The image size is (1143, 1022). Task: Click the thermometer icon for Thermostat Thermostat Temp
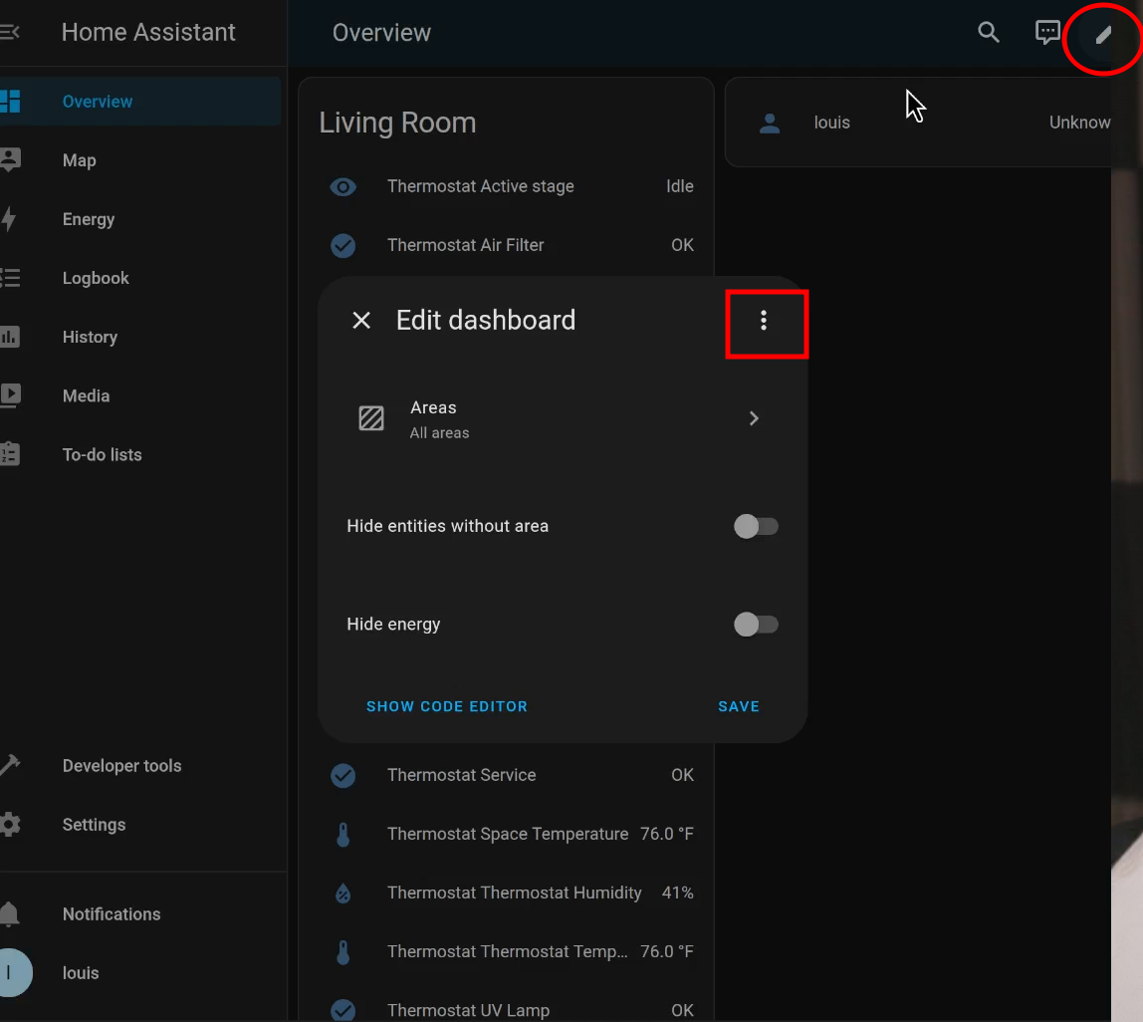tap(343, 952)
